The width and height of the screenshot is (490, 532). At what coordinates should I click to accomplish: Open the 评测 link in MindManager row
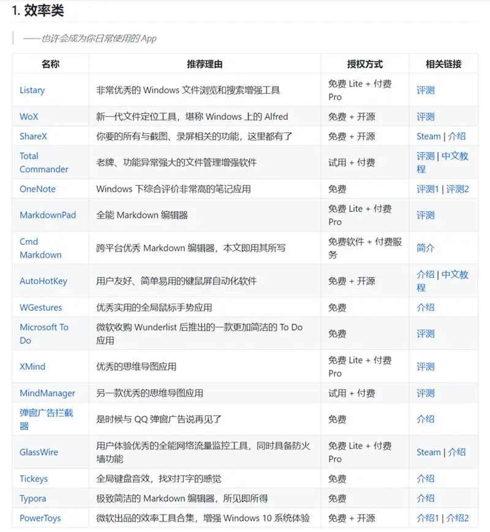pyautogui.click(x=426, y=393)
